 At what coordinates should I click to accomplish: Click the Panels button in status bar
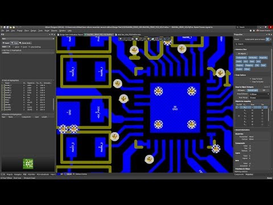270,178
